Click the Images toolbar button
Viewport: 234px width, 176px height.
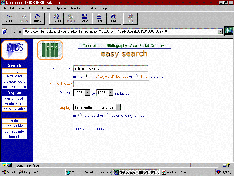click(71, 18)
